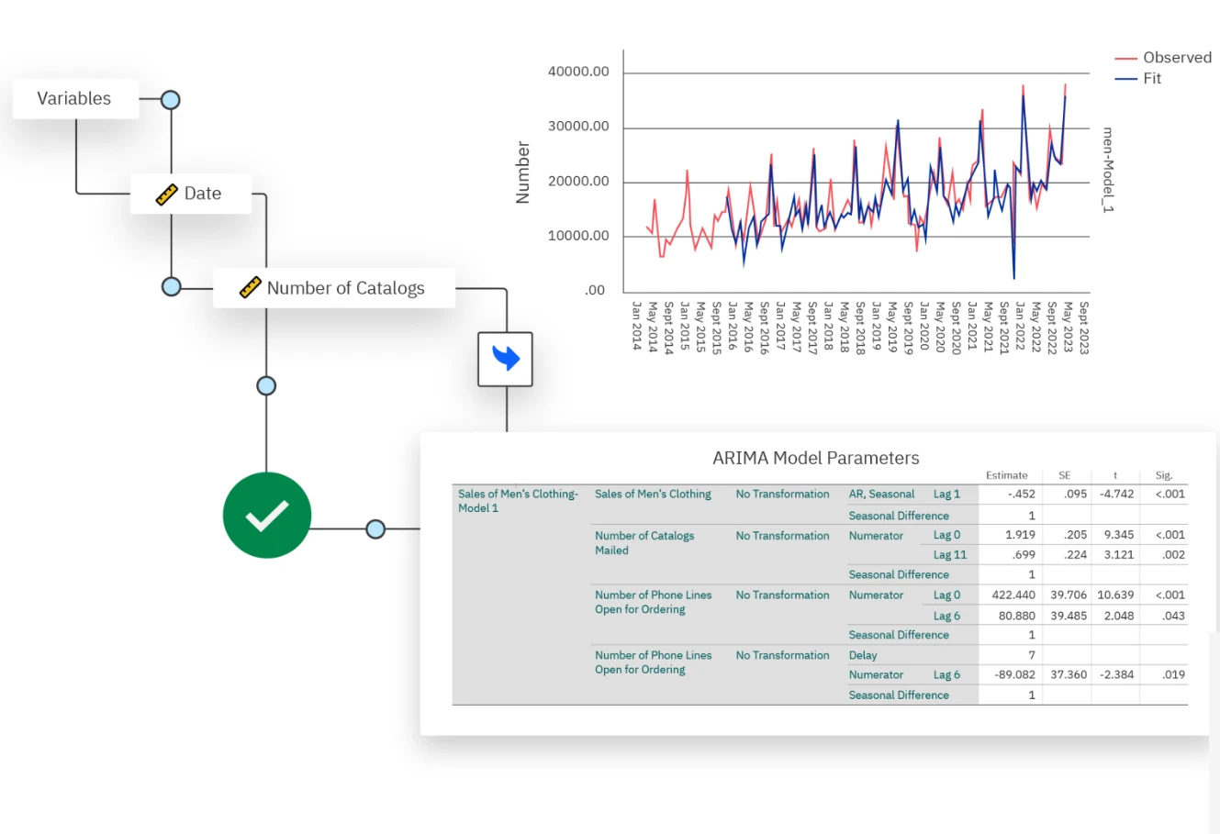The width and height of the screenshot is (1220, 834).
Task: Click the t value 9.345
Action: tap(1119, 534)
